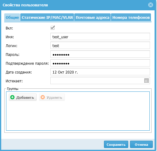Cancel with the Отмена button
The height and width of the screenshot is (151, 157).
click(x=141, y=144)
